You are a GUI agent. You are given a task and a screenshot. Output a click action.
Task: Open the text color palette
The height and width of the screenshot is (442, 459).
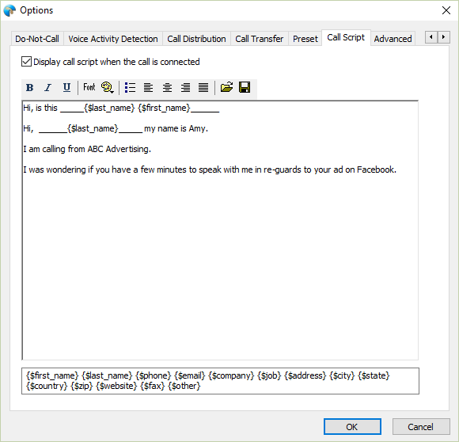[x=107, y=87]
